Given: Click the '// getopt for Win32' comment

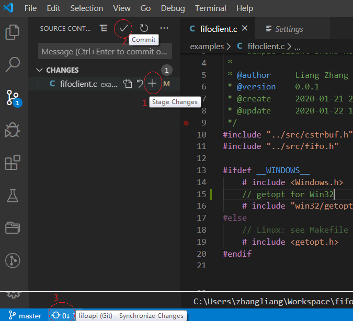Looking at the screenshot, I should pyautogui.click(x=288, y=194).
